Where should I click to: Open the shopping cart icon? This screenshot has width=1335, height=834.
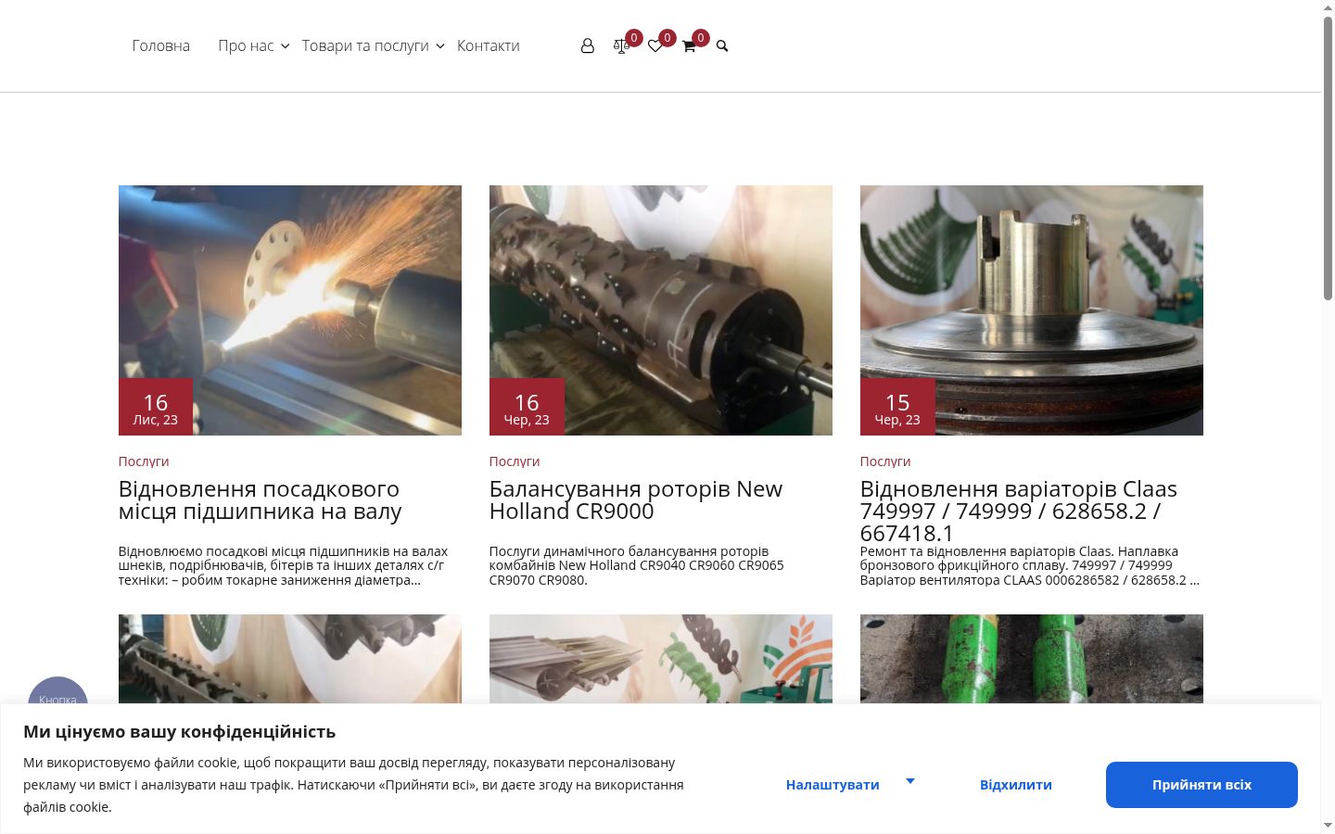(689, 45)
